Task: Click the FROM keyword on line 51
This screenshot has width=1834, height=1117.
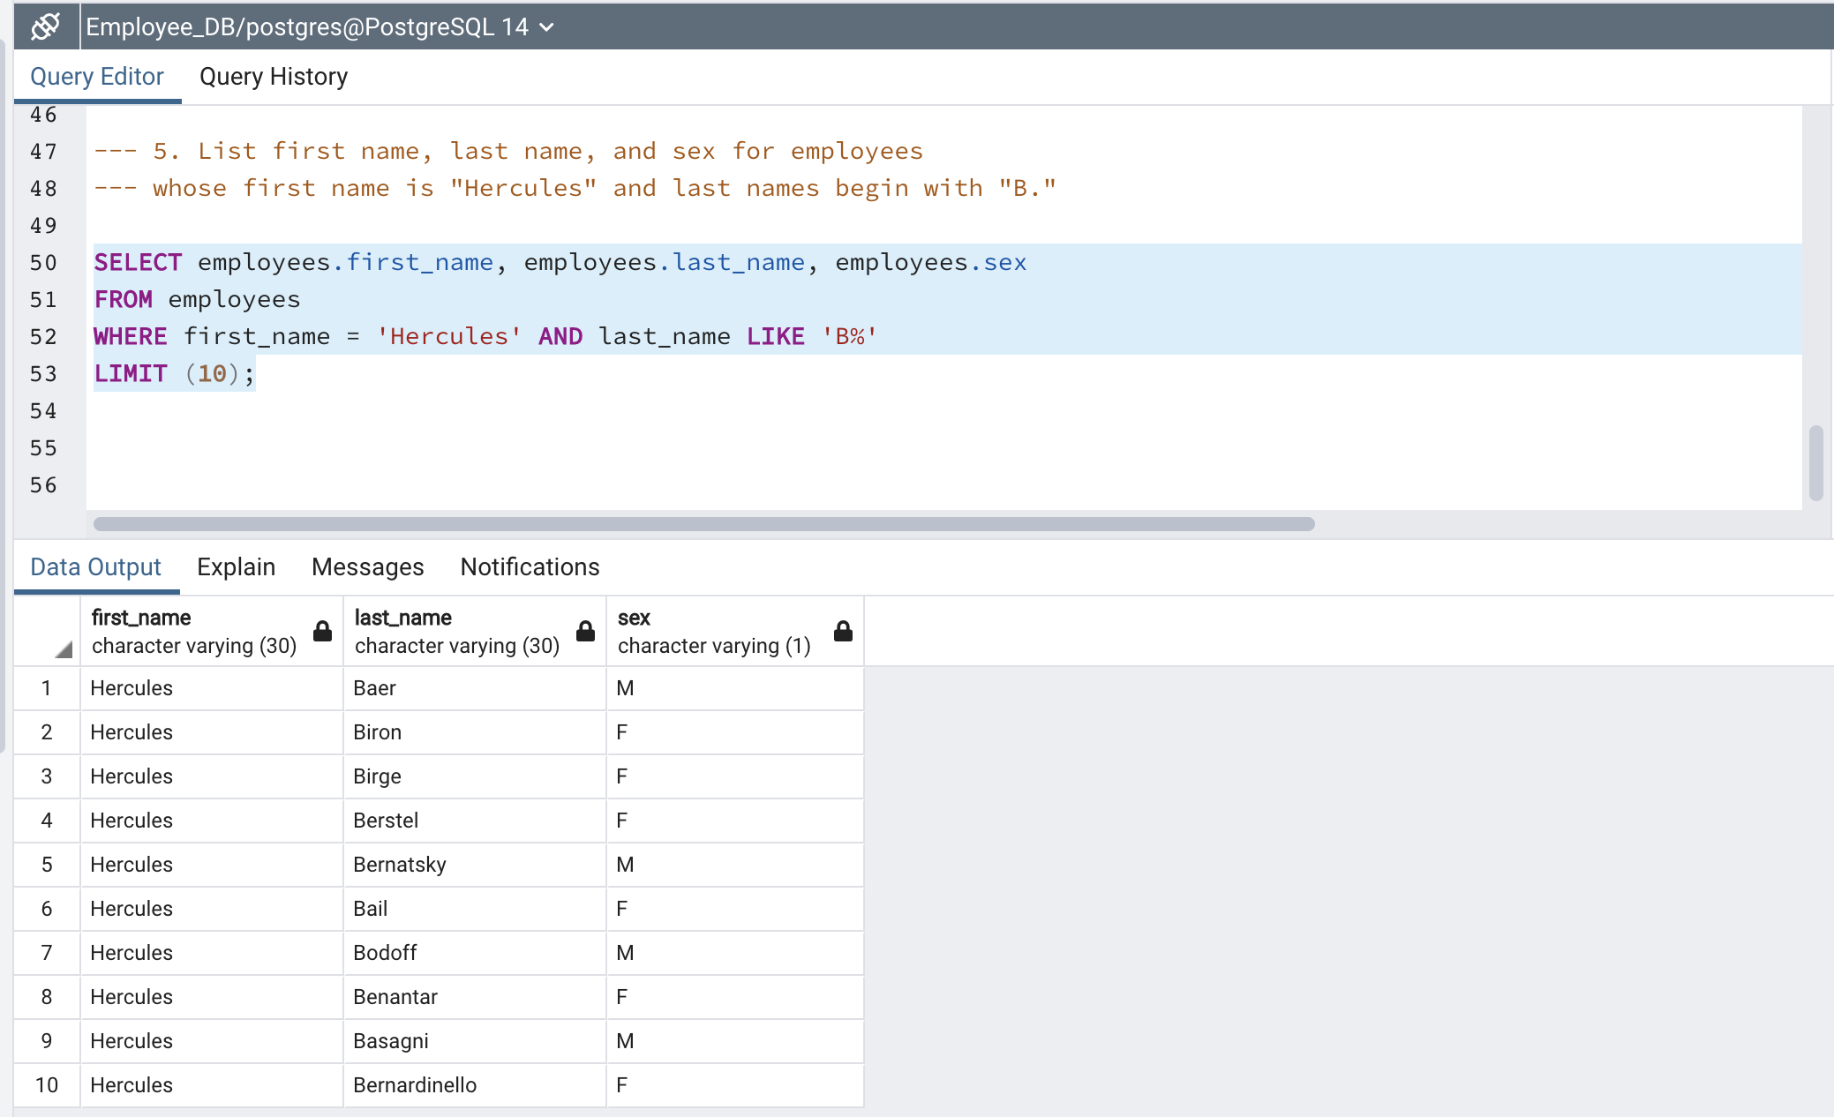Action: 124,300
